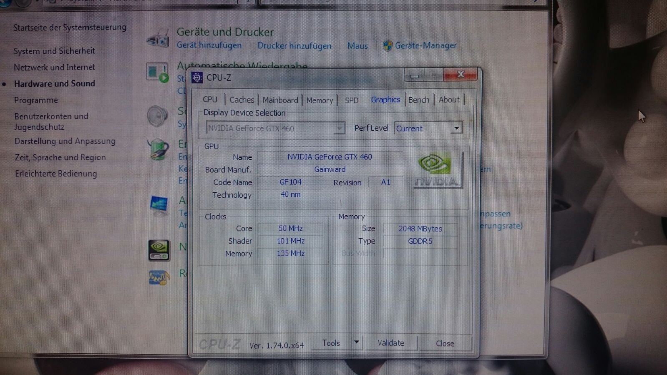667x375 pixels.
Task: Click the Technology value 40 nm
Action: click(290, 194)
